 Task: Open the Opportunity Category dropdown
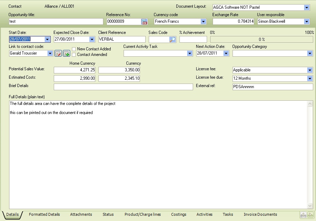click(x=310, y=54)
